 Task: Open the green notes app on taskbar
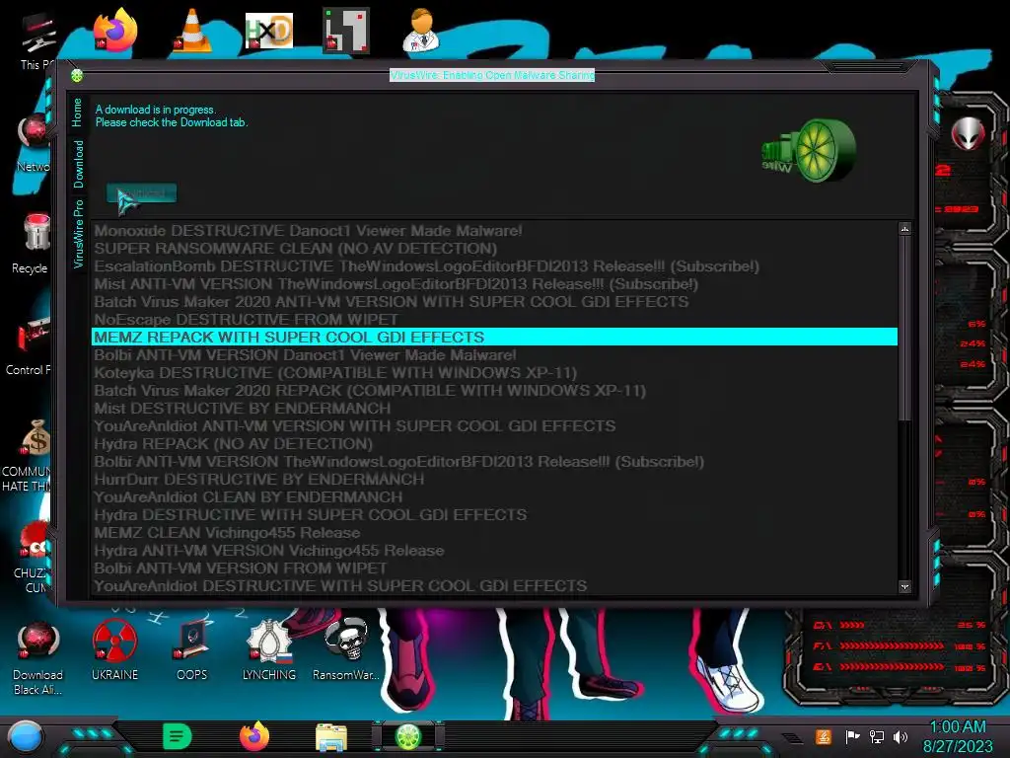[x=178, y=736]
